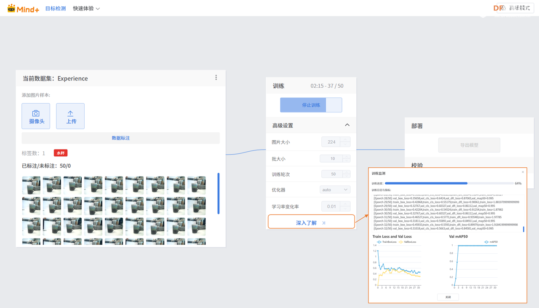The height and width of the screenshot is (308, 539).
Task: Open the 目标检测 menu item
Action: 55,8
